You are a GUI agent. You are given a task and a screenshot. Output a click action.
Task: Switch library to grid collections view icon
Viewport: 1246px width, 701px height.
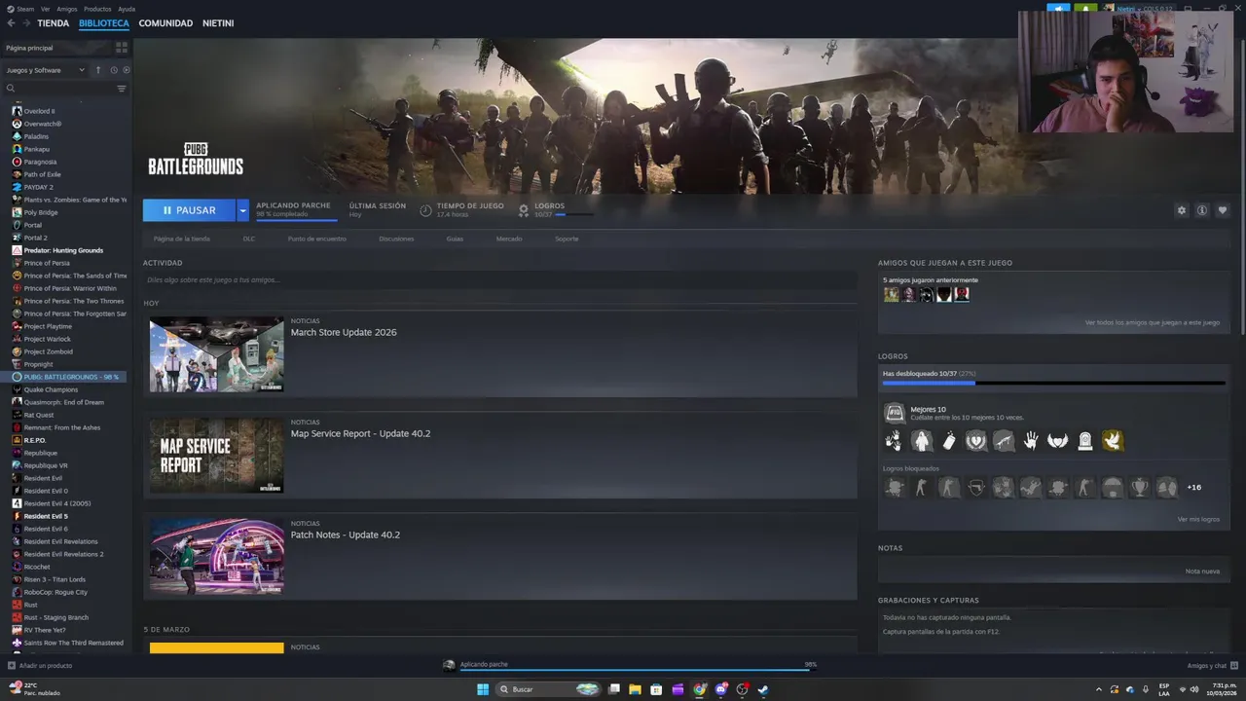point(122,47)
